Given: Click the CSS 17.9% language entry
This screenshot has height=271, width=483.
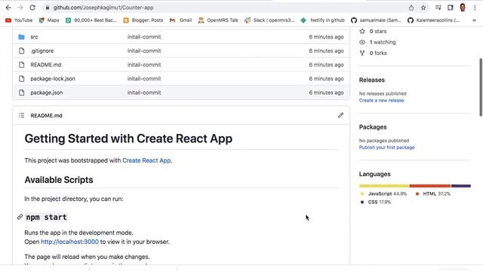Looking at the screenshot, I should click(376, 202).
